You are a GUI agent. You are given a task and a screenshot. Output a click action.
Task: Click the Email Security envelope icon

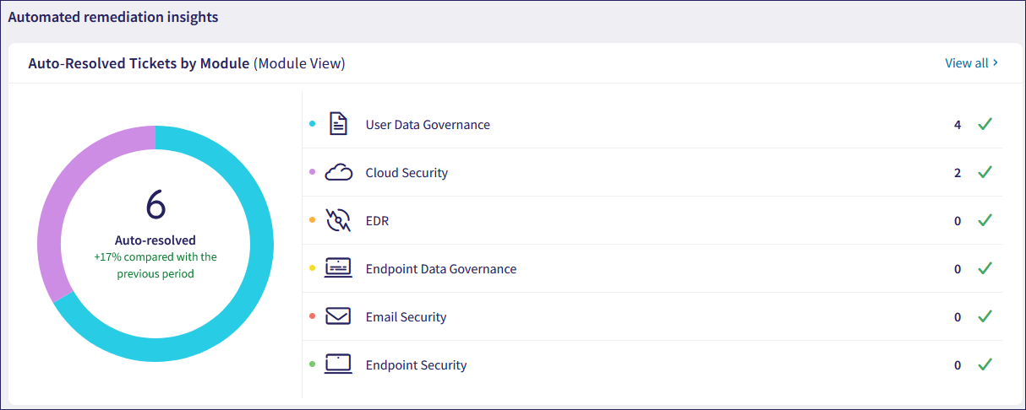coord(338,317)
